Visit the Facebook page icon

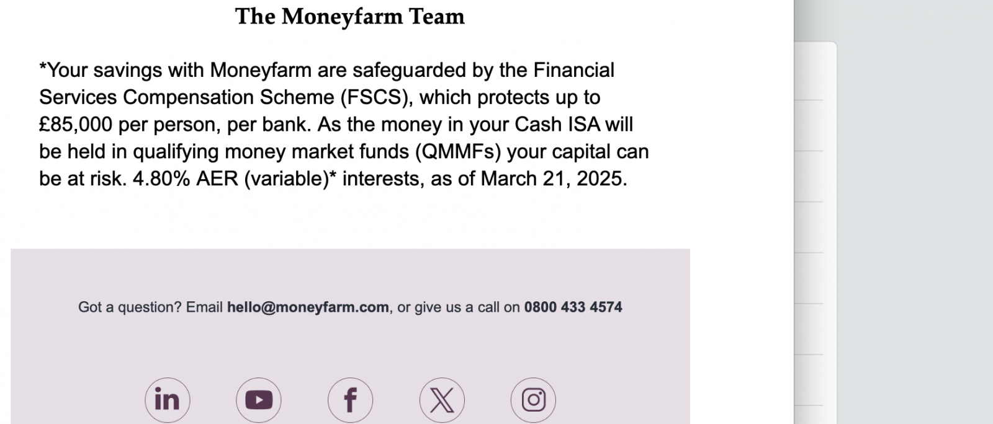click(350, 400)
